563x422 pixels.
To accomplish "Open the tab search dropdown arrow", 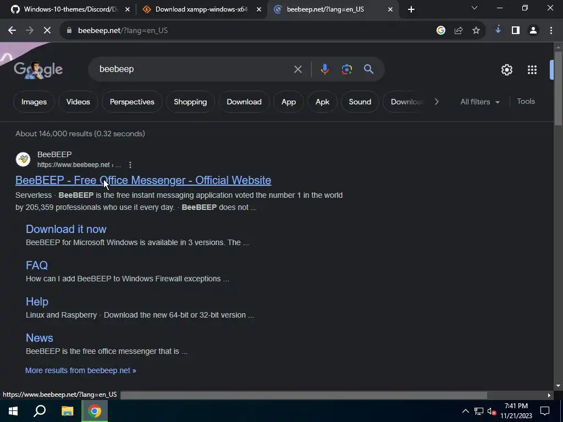I will (x=474, y=8).
